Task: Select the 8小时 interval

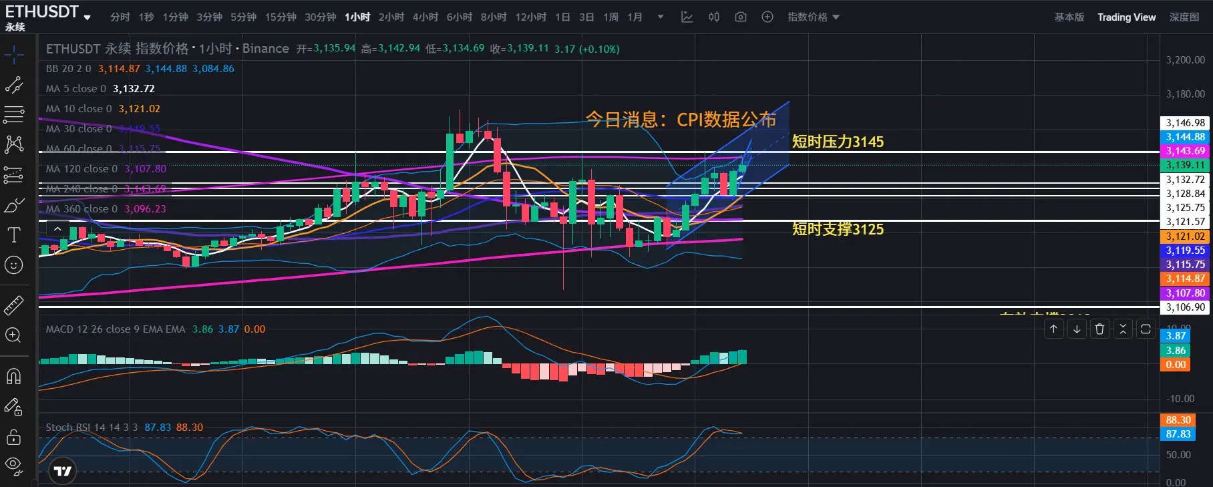Action: click(x=494, y=17)
